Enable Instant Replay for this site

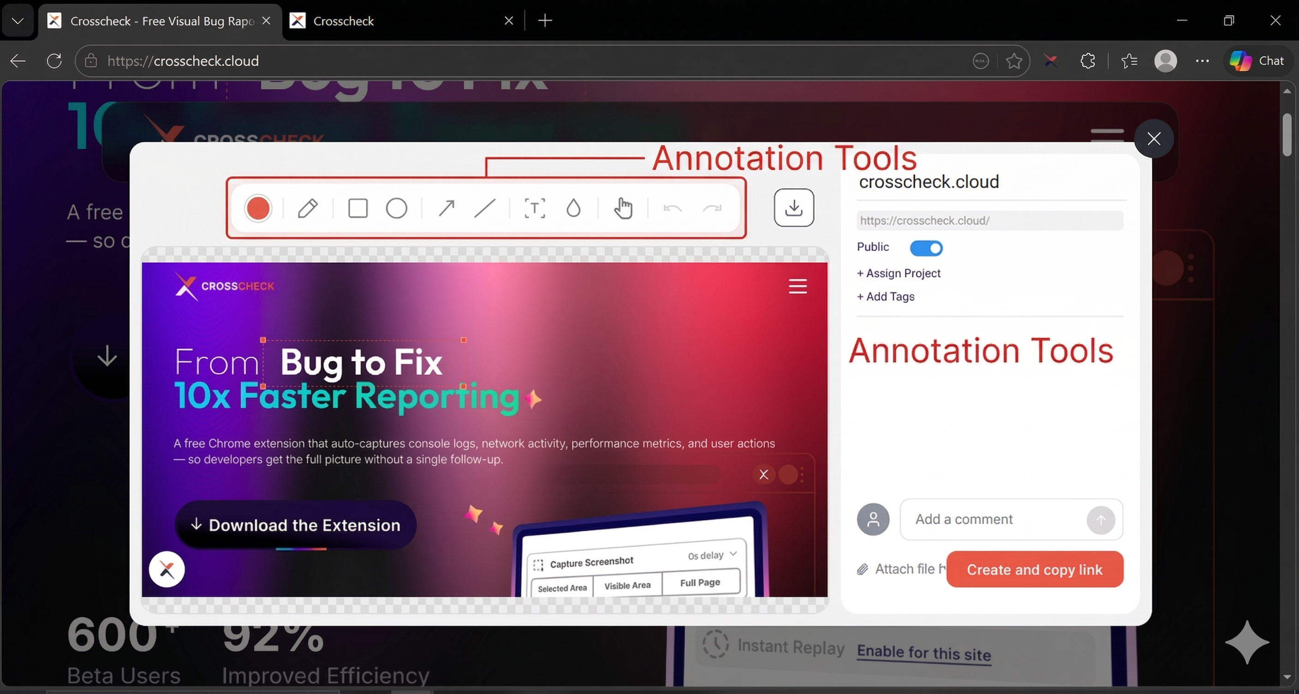pyautogui.click(x=924, y=651)
